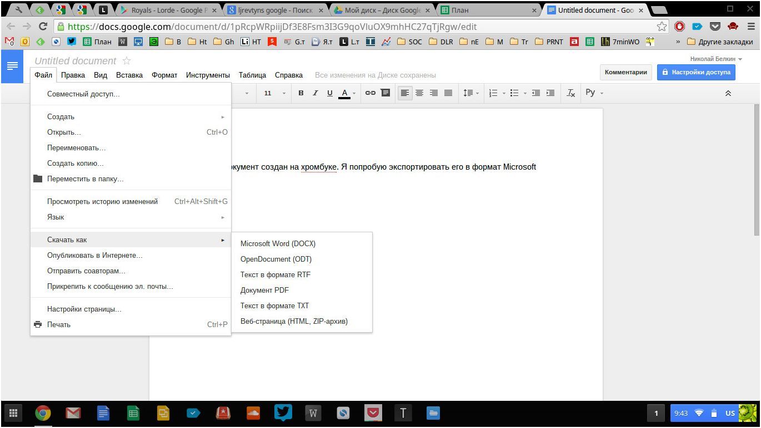Click the underline toolbar icon

tap(330, 93)
